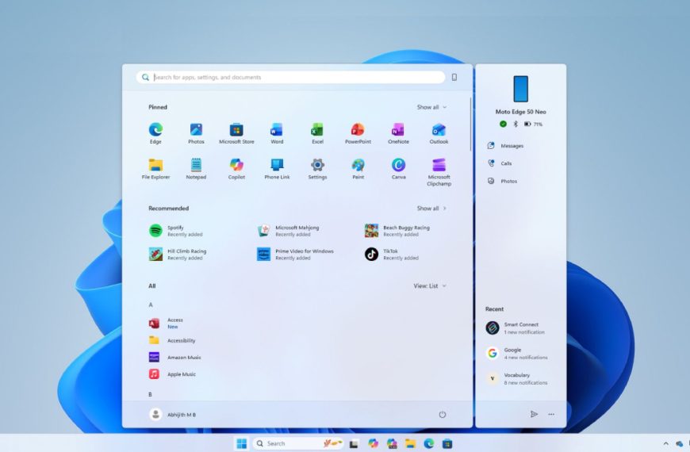Image resolution: width=690 pixels, height=452 pixels.
Task: Open Task View on taskbar
Action: [x=354, y=444]
